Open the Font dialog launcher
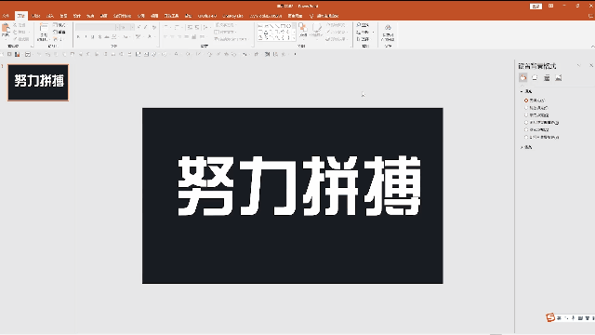The width and height of the screenshot is (595, 335). click(x=157, y=46)
